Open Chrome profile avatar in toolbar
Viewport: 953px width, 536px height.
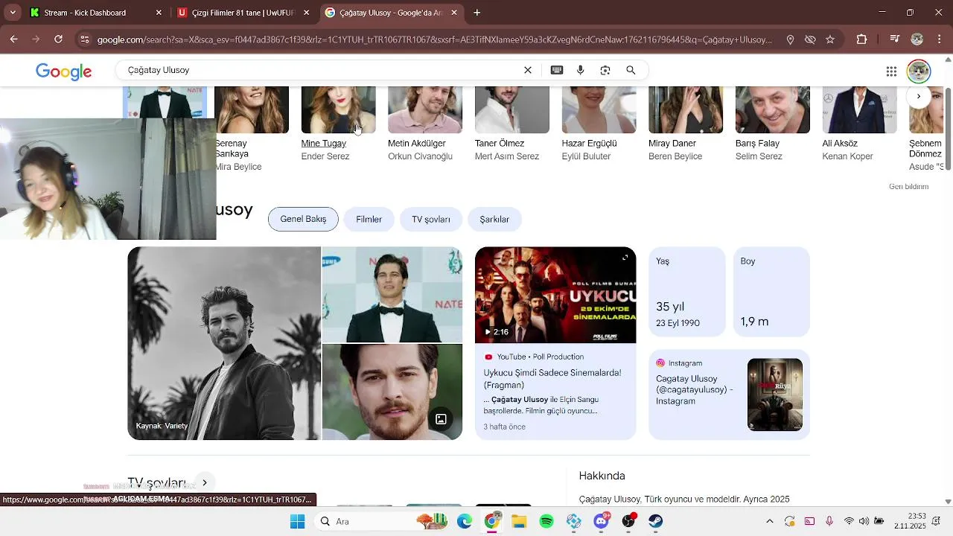click(x=917, y=39)
